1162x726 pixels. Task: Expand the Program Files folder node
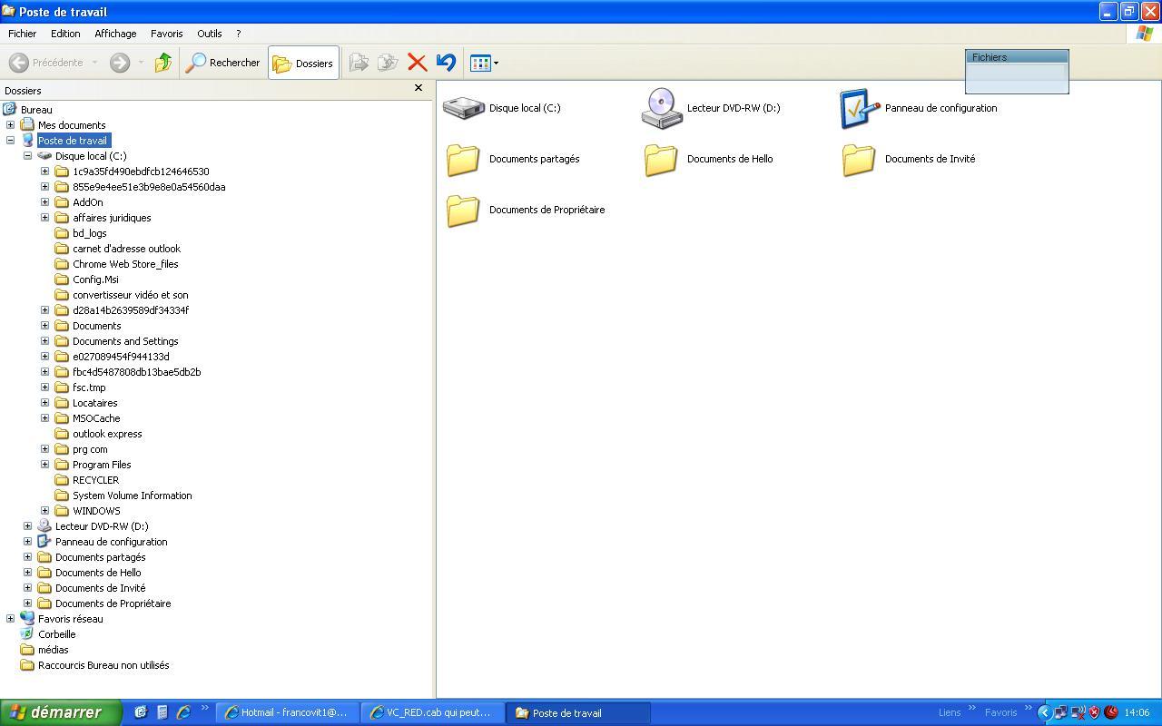click(x=44, y=465)
